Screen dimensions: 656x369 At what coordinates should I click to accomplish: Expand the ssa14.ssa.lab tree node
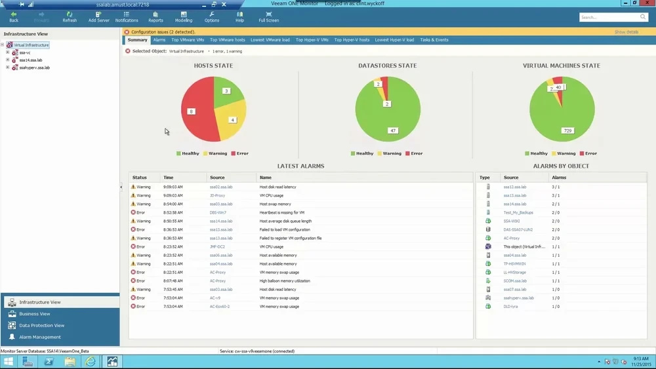(x=7, y=60)
